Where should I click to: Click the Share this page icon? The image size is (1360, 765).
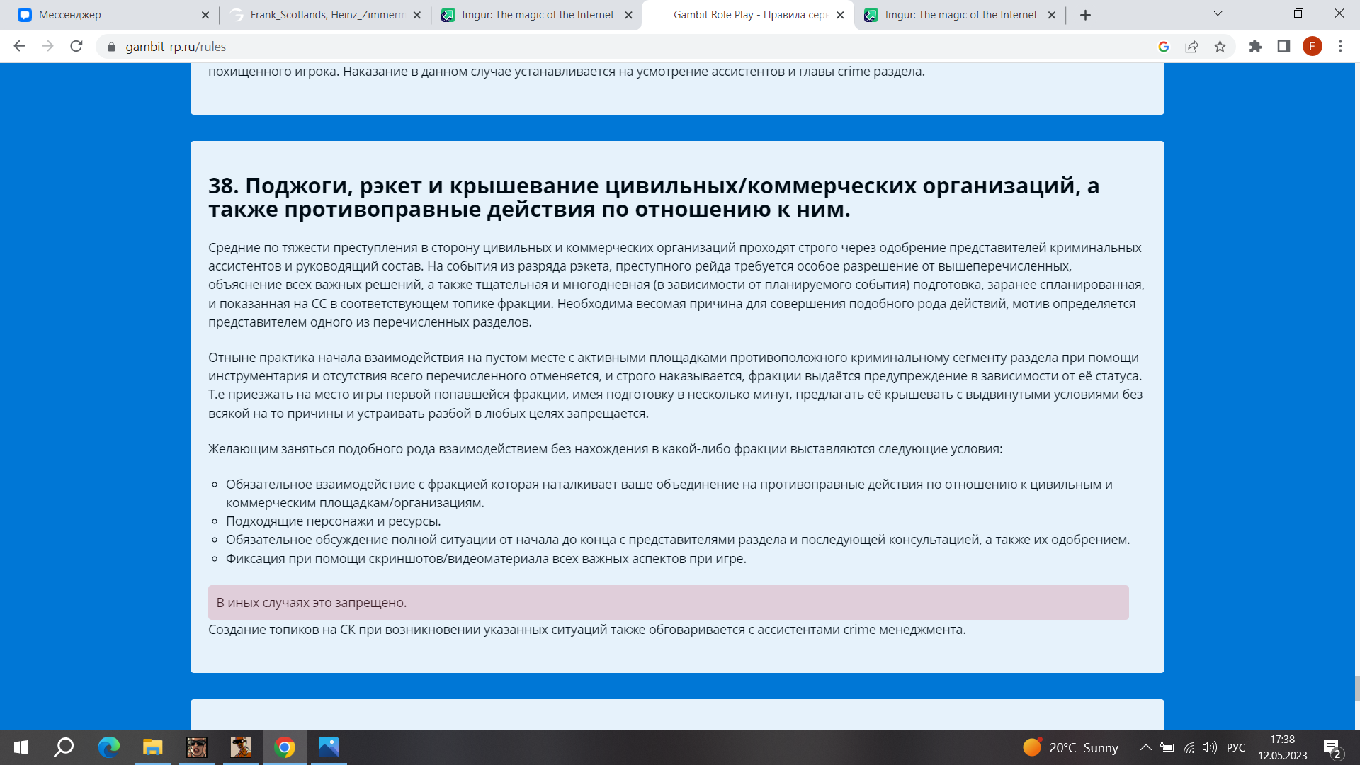pyautogui.click(x=1191, y=47)
